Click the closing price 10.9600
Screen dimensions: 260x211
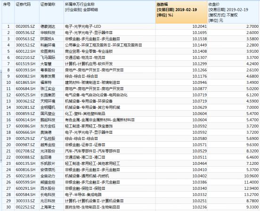click(252, 176)
